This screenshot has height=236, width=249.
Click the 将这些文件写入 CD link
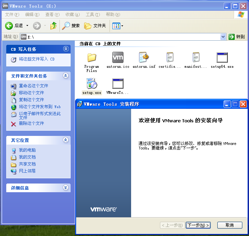tap(37, 59)
